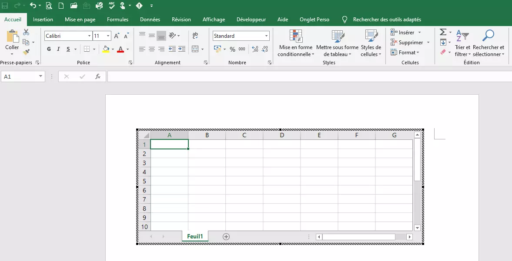Click the Clear eraser icon

(x=443, y=52)
